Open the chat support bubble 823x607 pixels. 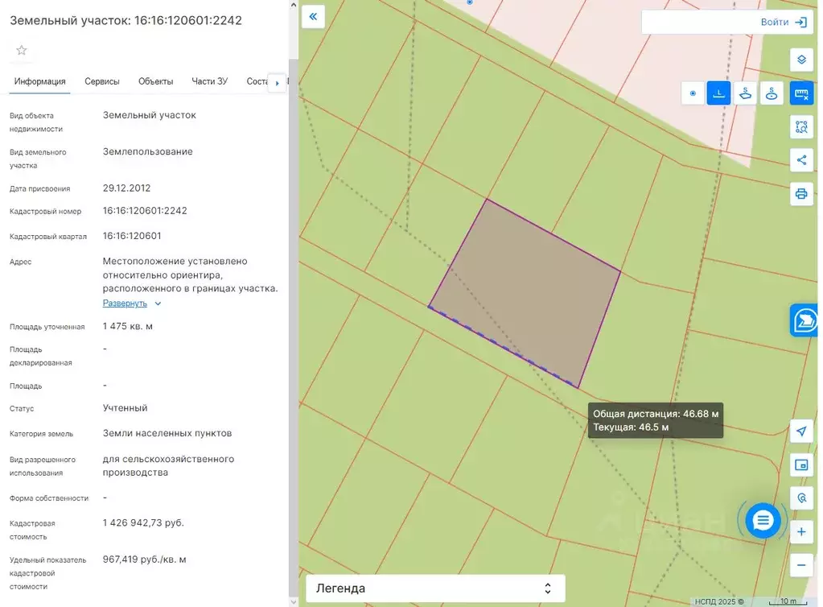(x=763, y=520)
